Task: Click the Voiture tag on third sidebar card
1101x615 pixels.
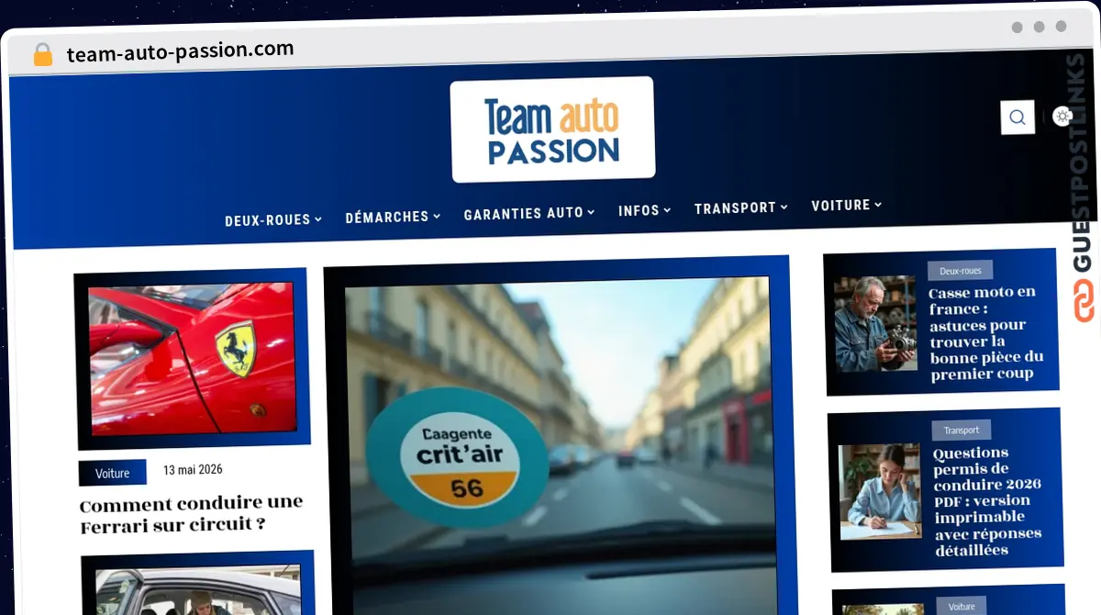Action: click(x=962, y=606)
